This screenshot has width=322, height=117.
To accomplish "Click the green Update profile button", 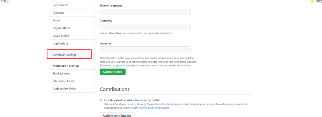I will (112, 72).
